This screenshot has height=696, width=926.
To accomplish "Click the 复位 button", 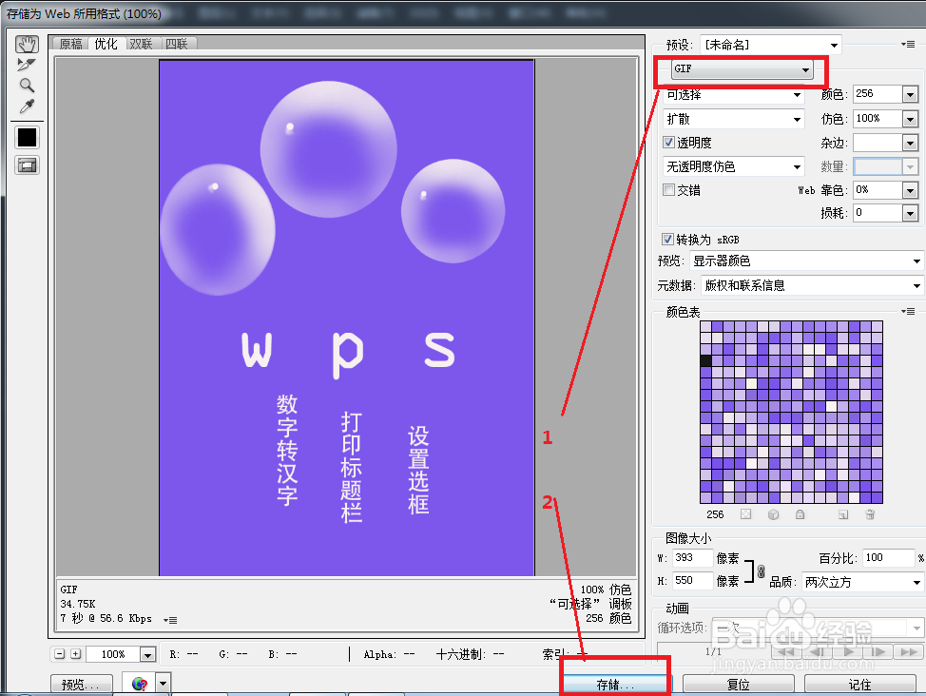I will click(x=738, y=685).
